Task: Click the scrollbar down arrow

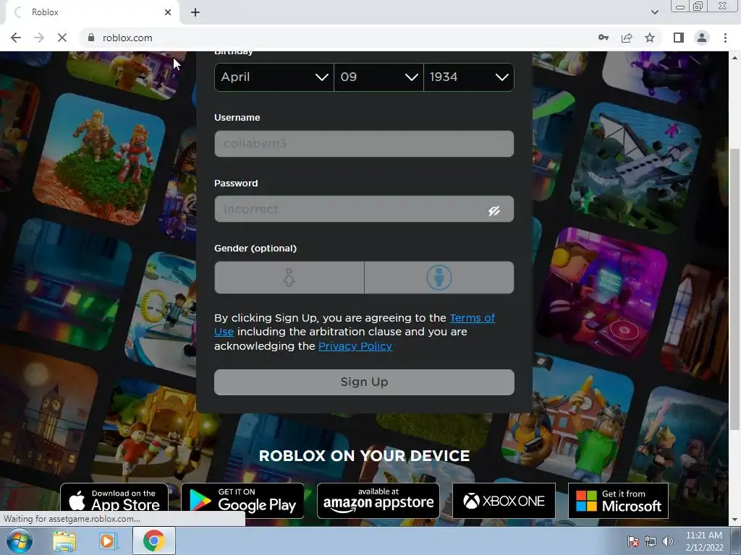Action: [x=735, y=520]
